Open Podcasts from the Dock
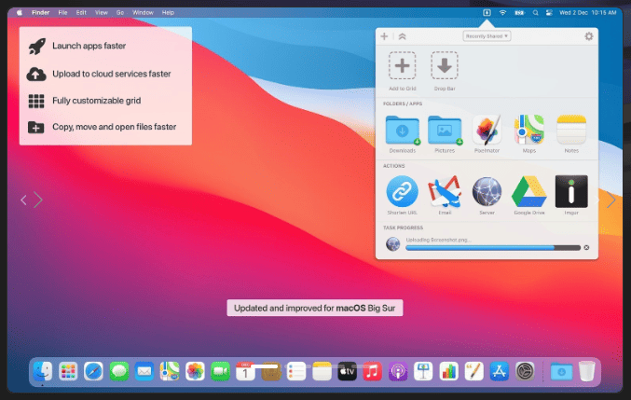The width and height of the screenshot is (631, 400). point(398,371)
